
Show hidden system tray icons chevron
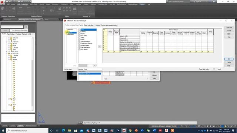tap(199, 130)
